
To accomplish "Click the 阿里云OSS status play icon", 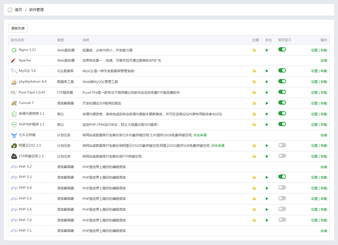I will tap(267, 146).
